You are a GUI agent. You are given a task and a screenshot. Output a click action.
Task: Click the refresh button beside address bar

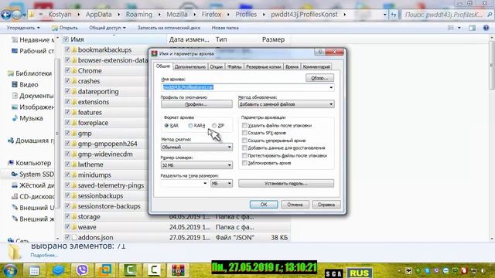[x=394, y=15]
